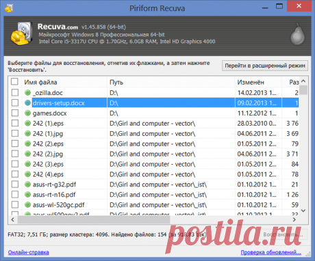The image size is (315, 261).
Task: Check the box for 242 (2).eps
Action: [x=15, y=143]
